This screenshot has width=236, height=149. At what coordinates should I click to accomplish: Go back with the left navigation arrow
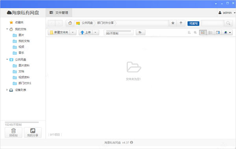point(52,23)
